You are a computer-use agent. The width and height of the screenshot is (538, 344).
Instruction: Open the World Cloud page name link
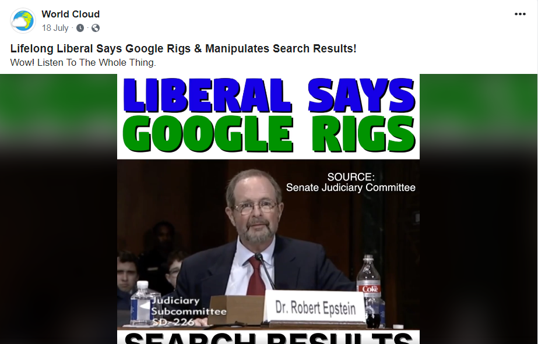click(71, 14)
